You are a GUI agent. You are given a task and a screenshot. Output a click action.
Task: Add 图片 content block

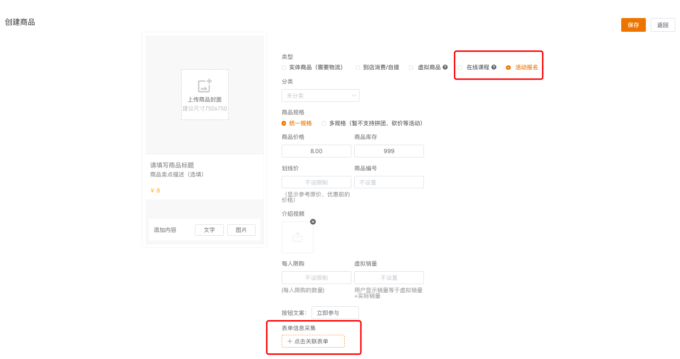(x=241, y=230)
